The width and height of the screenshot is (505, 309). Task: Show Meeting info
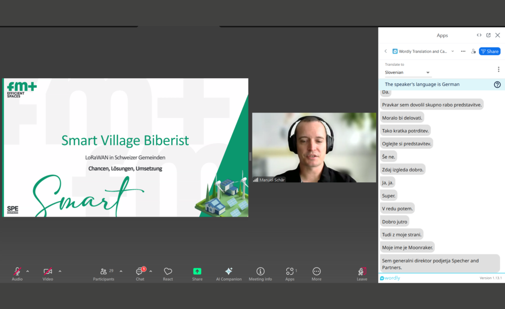pos(260,274)
